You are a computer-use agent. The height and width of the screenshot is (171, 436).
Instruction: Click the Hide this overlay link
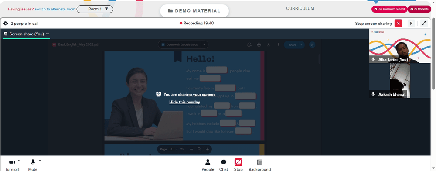pos(184,102)
